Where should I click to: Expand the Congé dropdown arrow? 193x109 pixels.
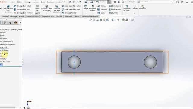coord(86,13)
